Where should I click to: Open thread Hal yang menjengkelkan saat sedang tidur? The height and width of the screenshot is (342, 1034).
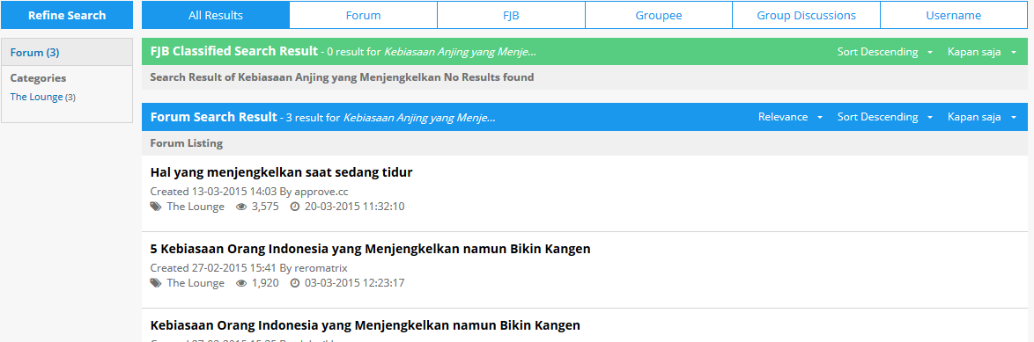coord(281,172)
